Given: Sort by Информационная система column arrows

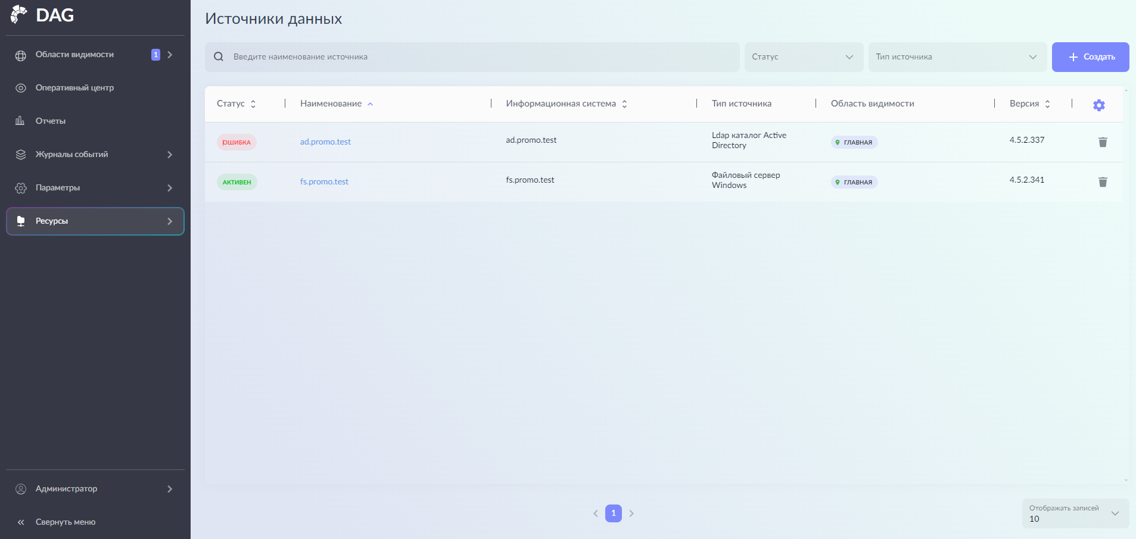Looking at the screenshot, I should tap(624, 104).
